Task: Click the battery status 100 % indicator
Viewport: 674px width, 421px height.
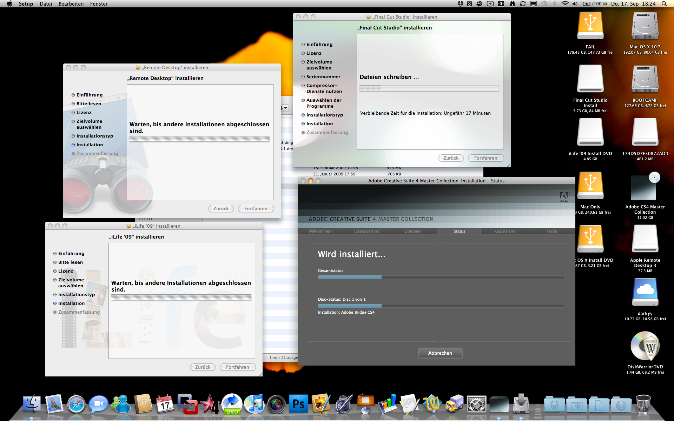Action: (595, 4)
